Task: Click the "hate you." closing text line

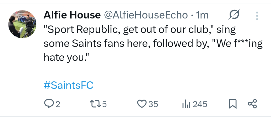Action: tap(66, 58)
